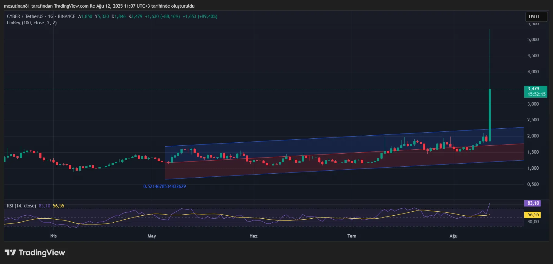Click the 5,000 price axis label
The image size is (553, 264).
click(x=533, y=40)
